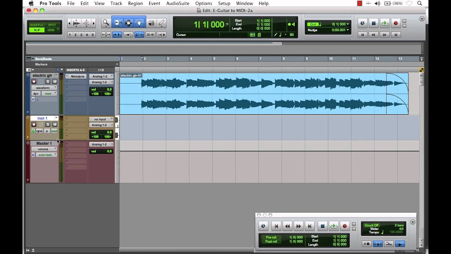Toggle Tab to Transients button
The width and height of the screenshot is (451, 254).
click(117, 35)
